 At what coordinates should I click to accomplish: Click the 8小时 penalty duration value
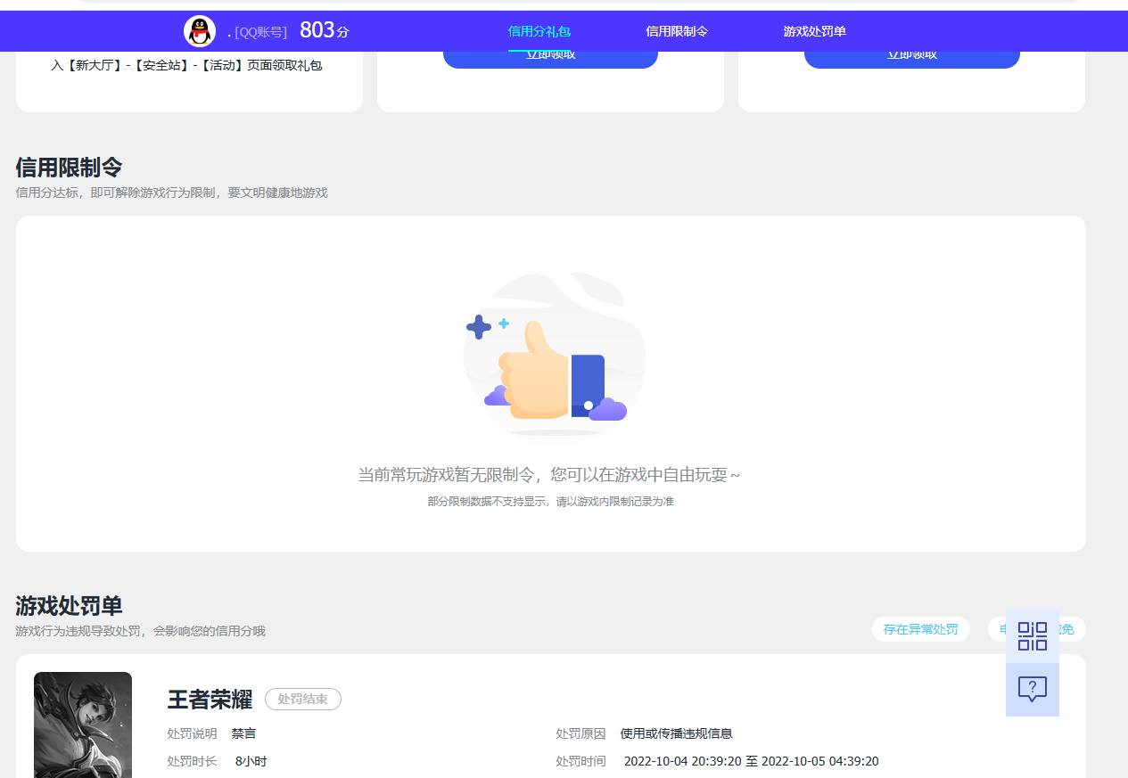click(251, 761)
